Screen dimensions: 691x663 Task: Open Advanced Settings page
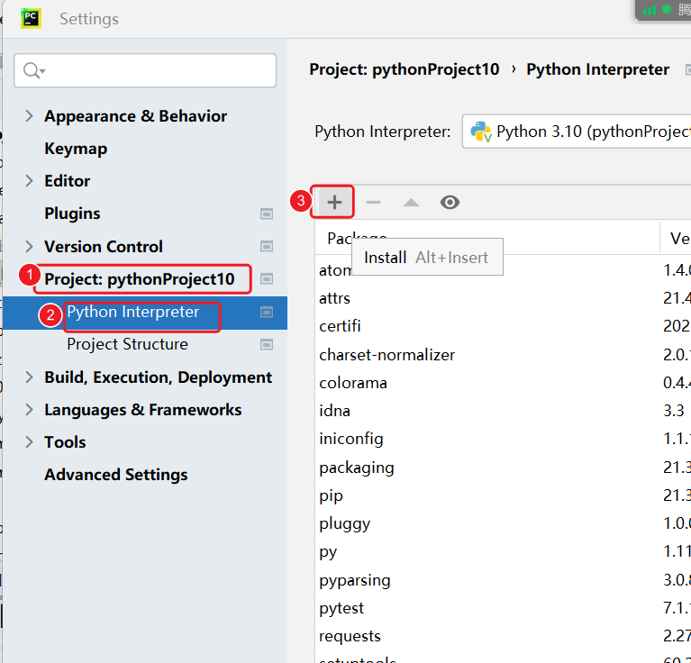116,475
